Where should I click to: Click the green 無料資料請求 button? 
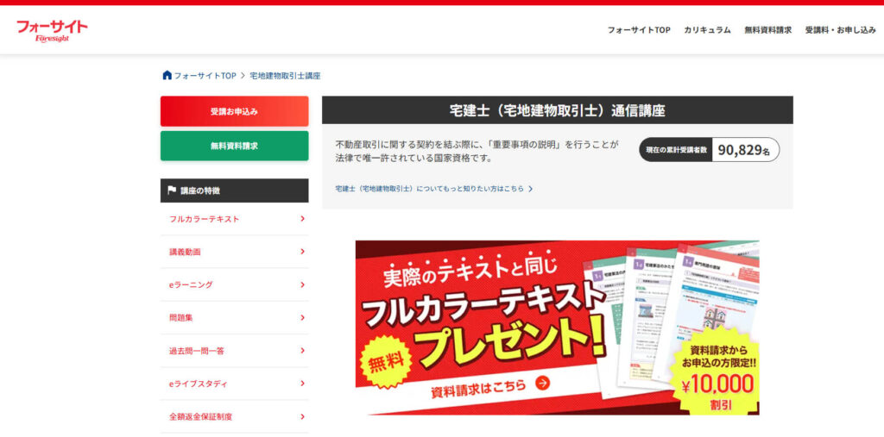click(235, 146)
